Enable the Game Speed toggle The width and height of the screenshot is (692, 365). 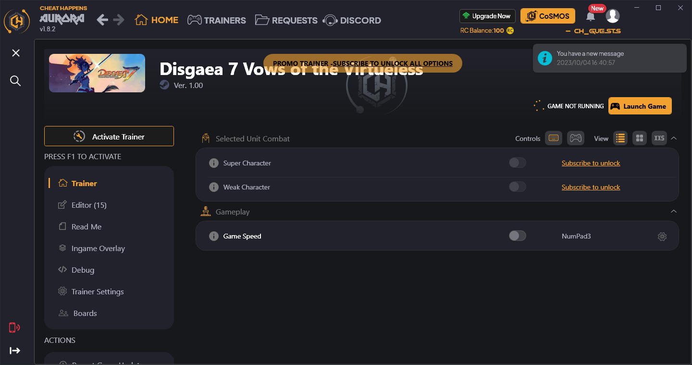517,236
